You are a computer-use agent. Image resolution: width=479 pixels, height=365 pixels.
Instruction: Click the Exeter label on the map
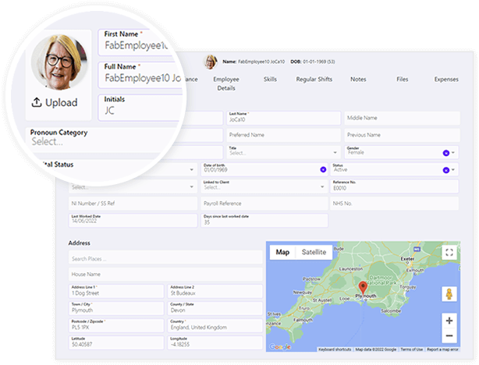pos(407,259)
